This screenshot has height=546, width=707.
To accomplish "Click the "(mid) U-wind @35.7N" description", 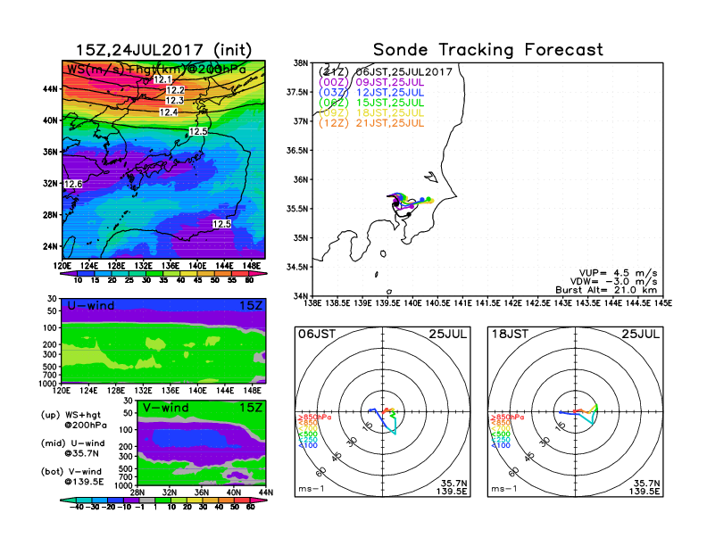I will pyautogui.click(x=72, y=448).
